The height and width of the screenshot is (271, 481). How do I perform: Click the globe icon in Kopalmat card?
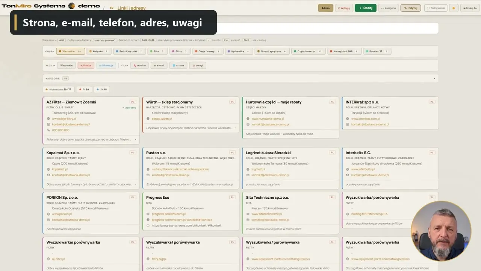click(48, 169)
